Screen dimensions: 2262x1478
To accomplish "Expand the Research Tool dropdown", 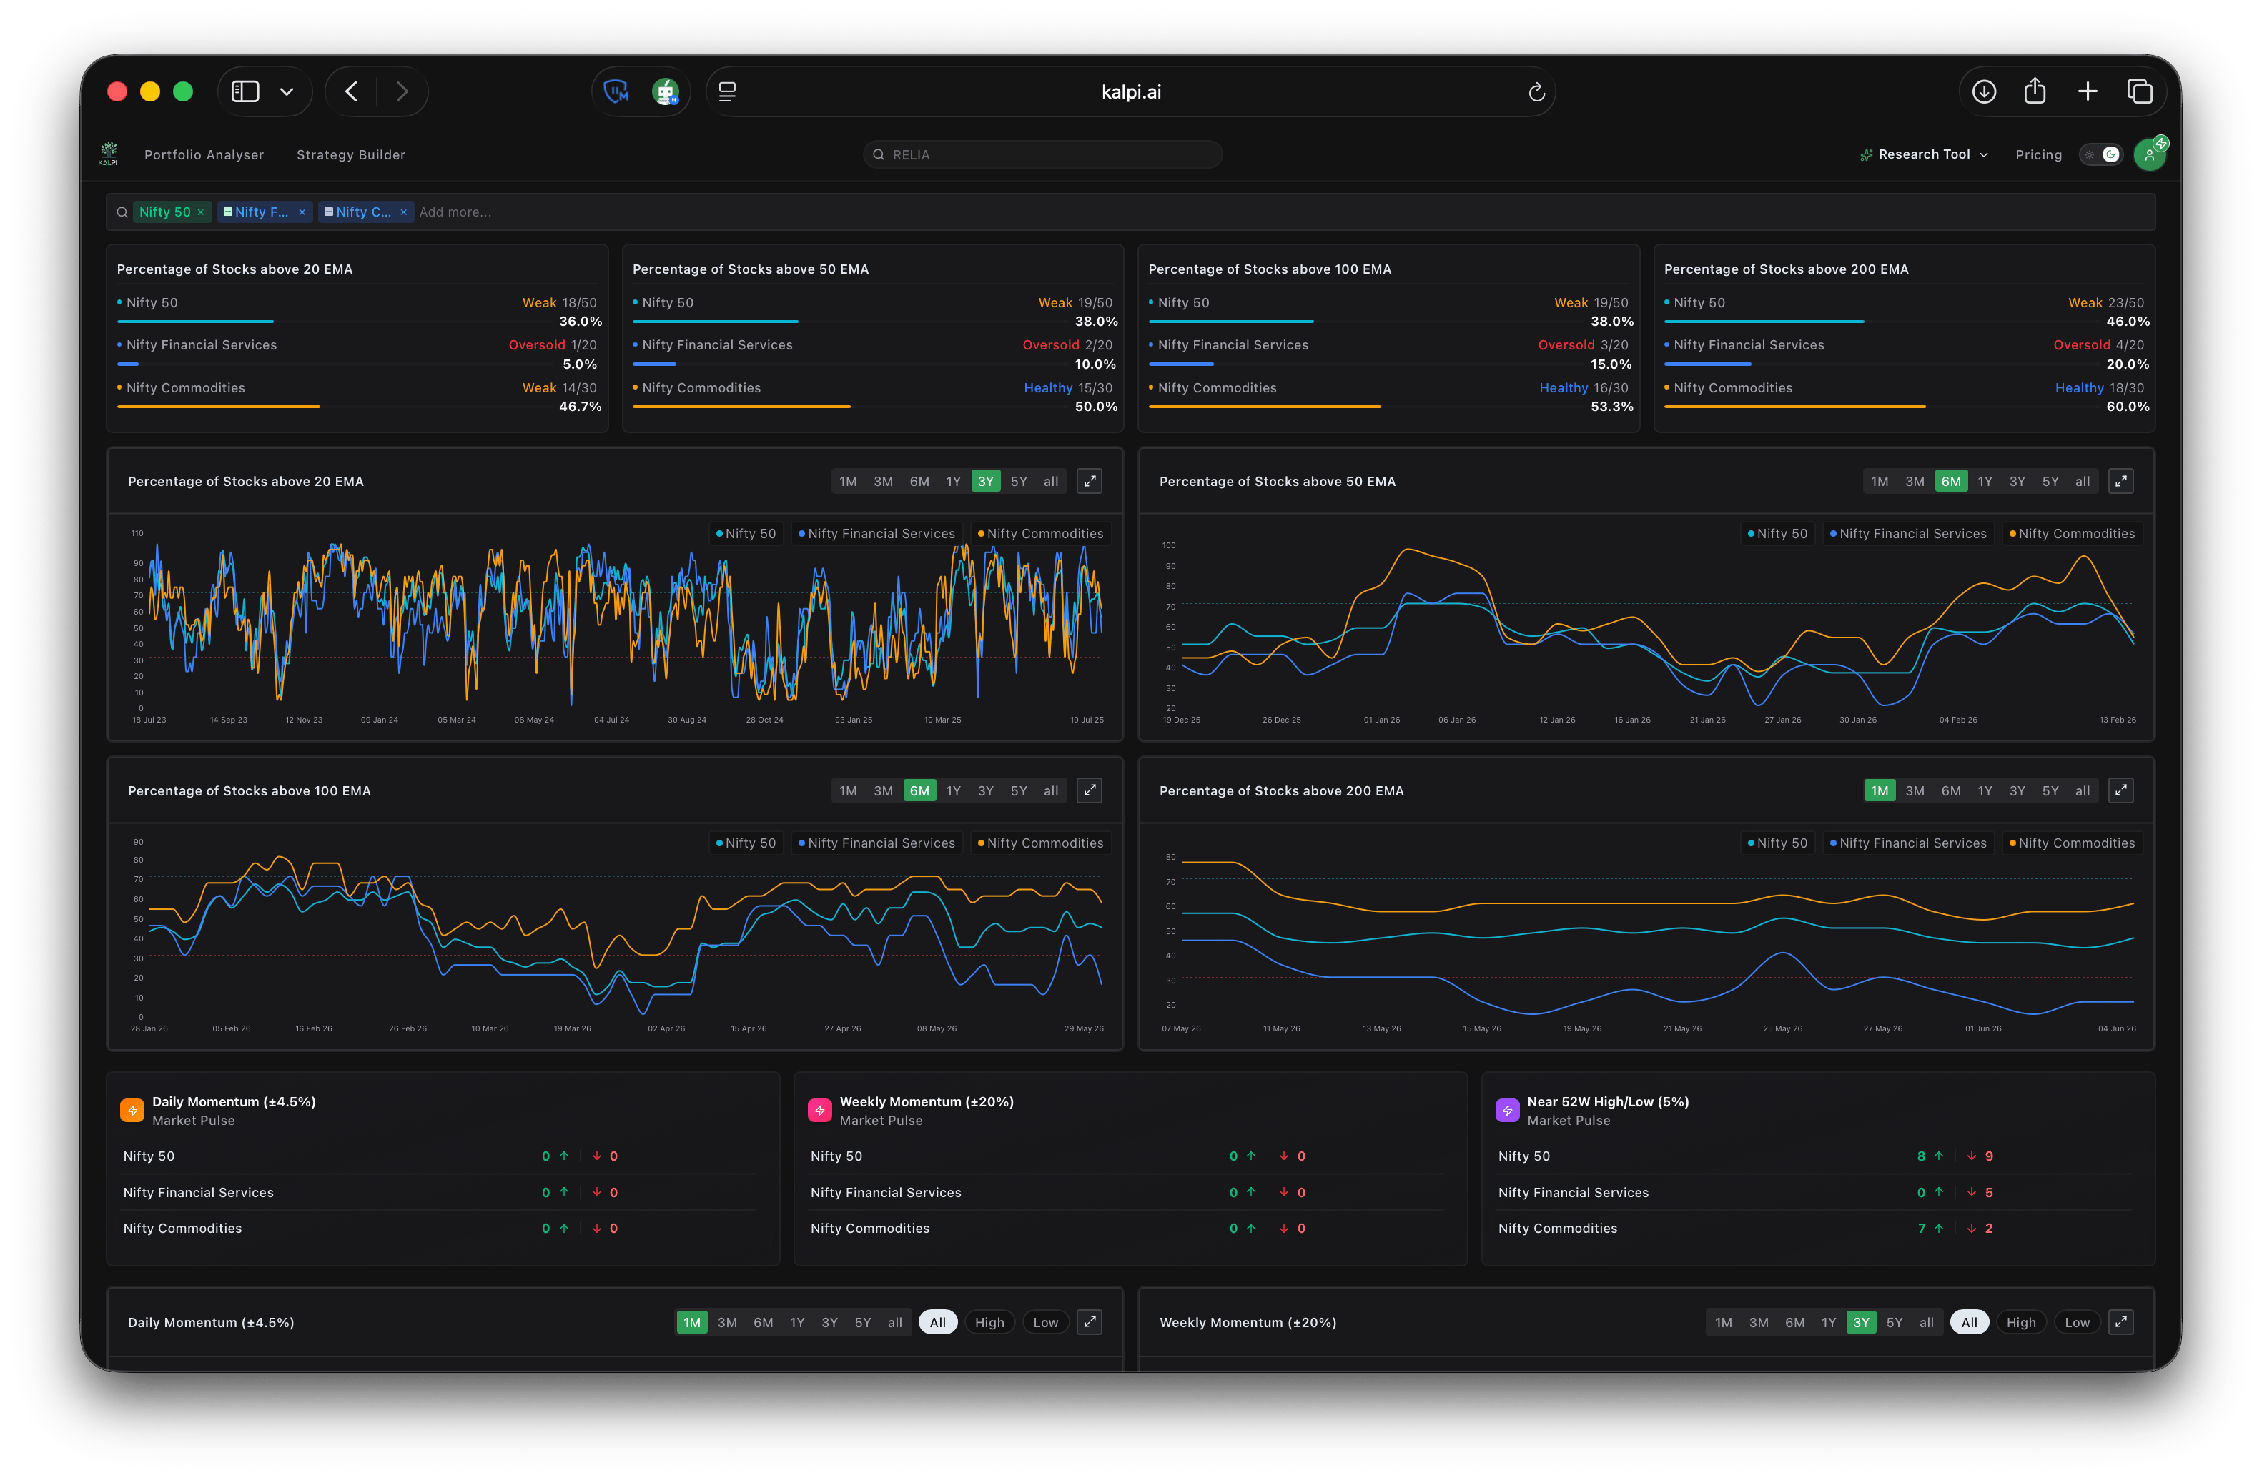I will (1924, 154).
